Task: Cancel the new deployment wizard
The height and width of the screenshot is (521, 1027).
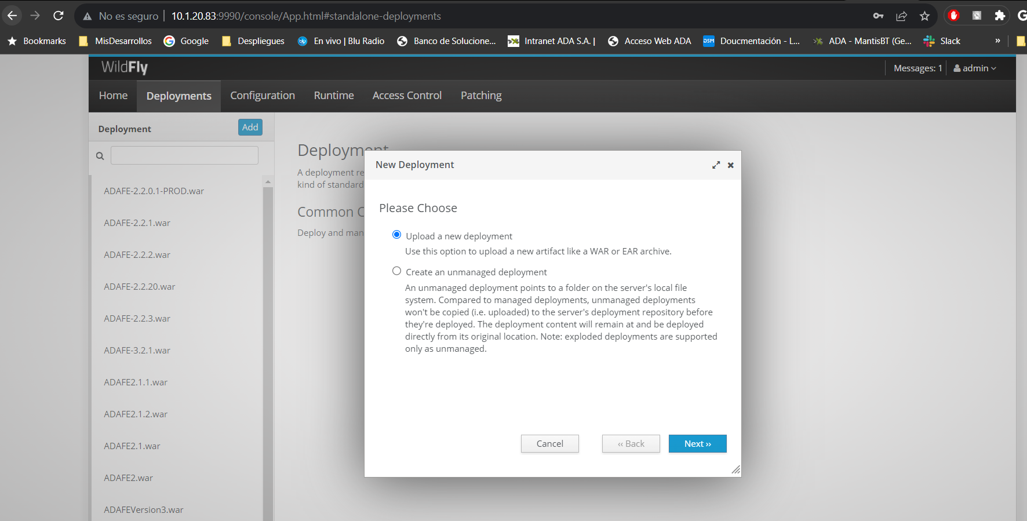Action: click(549, 444)
